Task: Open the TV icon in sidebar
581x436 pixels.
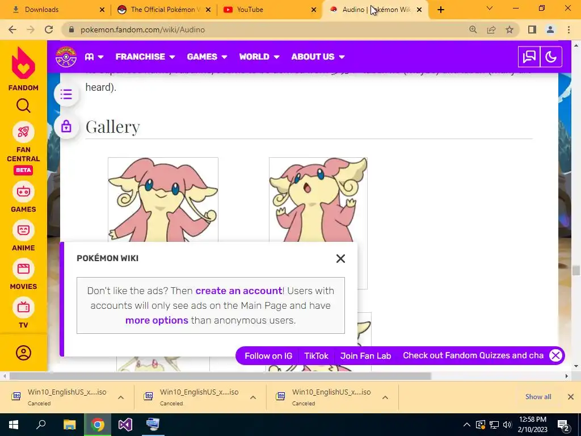Action: [x=23, y=307]
